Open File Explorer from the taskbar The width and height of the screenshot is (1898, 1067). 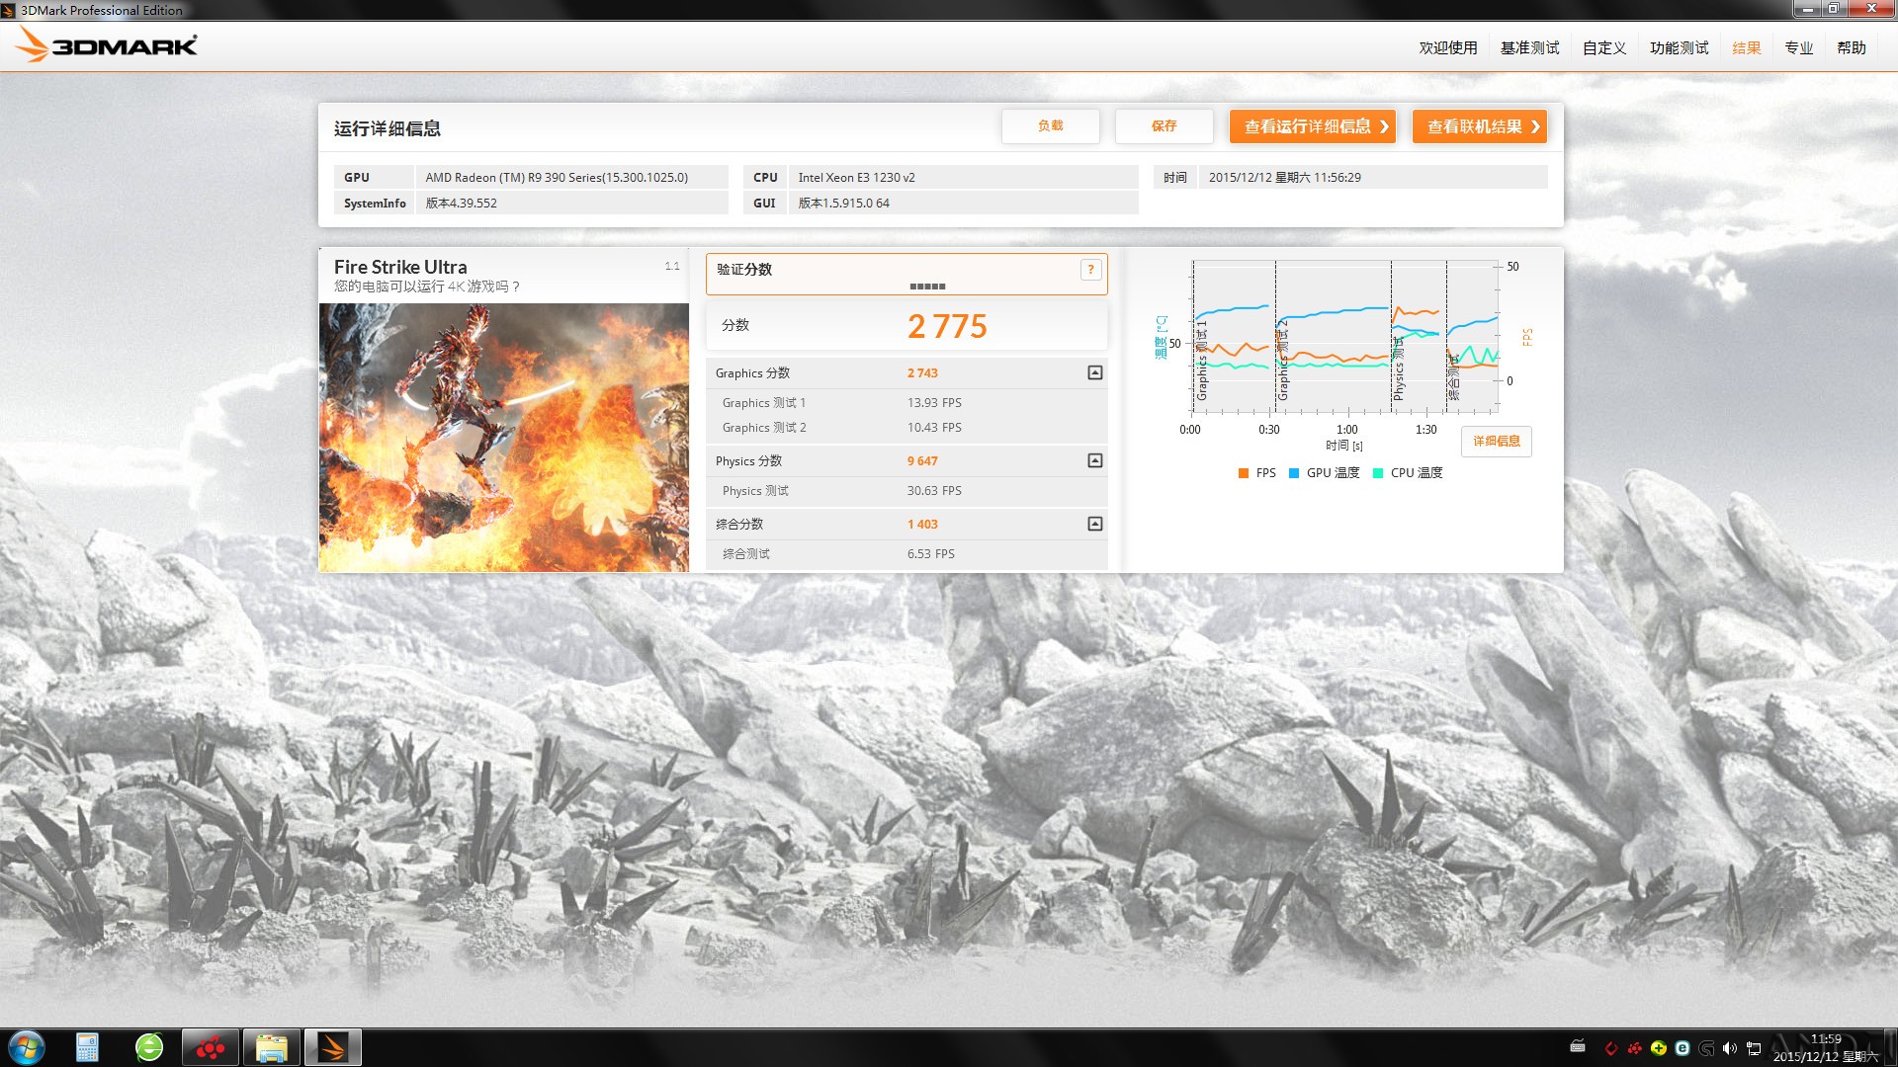(x=271, y=1047)
